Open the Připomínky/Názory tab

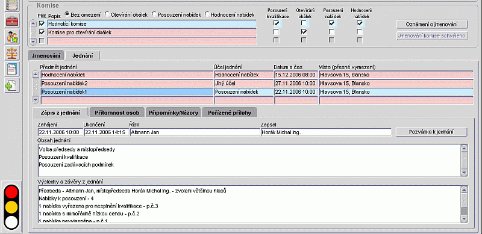click(x=174, y=112)
